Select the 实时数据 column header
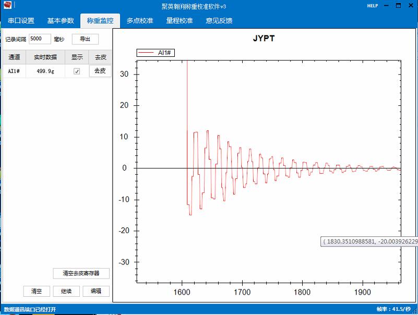The height and width of the screenshot is (315, 418). [44, 57]
